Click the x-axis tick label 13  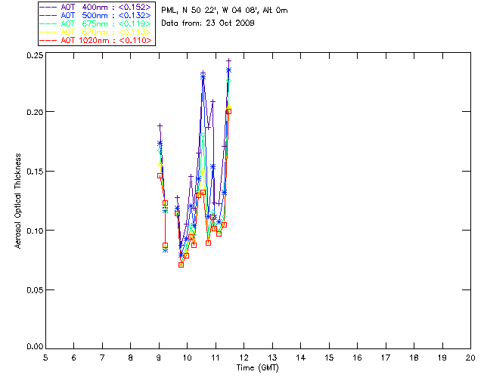pyautogui.click(x=272, y=358)
